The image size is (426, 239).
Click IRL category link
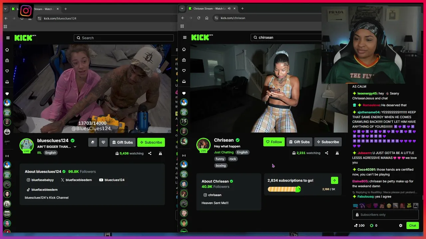(40, 153)
